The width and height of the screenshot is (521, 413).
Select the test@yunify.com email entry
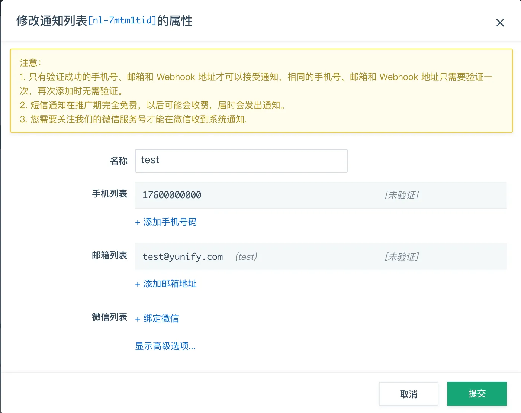click(183, 257)
